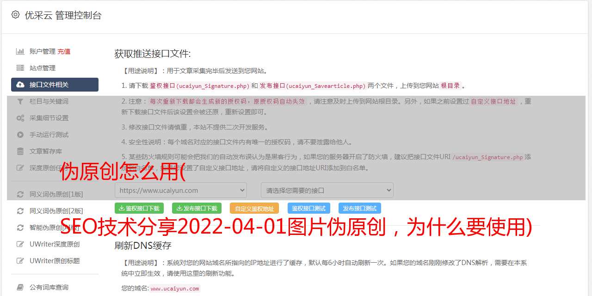Select the 接口文件相关 menu item
Image resolution: width=592 pixels, height=296 pixels.
pyautogui.click(x=55, y=85)
